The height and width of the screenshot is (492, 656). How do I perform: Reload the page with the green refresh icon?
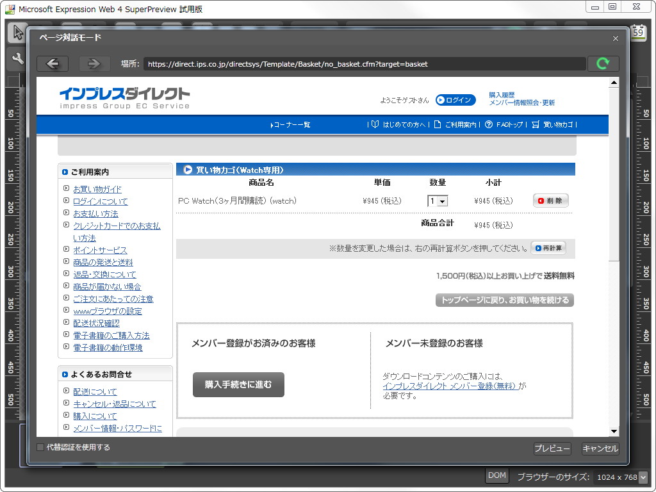click(x=603, y=63)
